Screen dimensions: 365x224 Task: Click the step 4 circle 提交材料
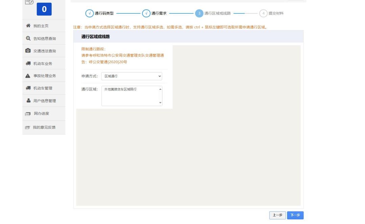point(263,13)
